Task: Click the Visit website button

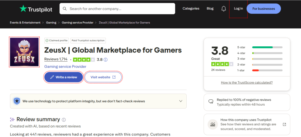Action: point(103,77)
